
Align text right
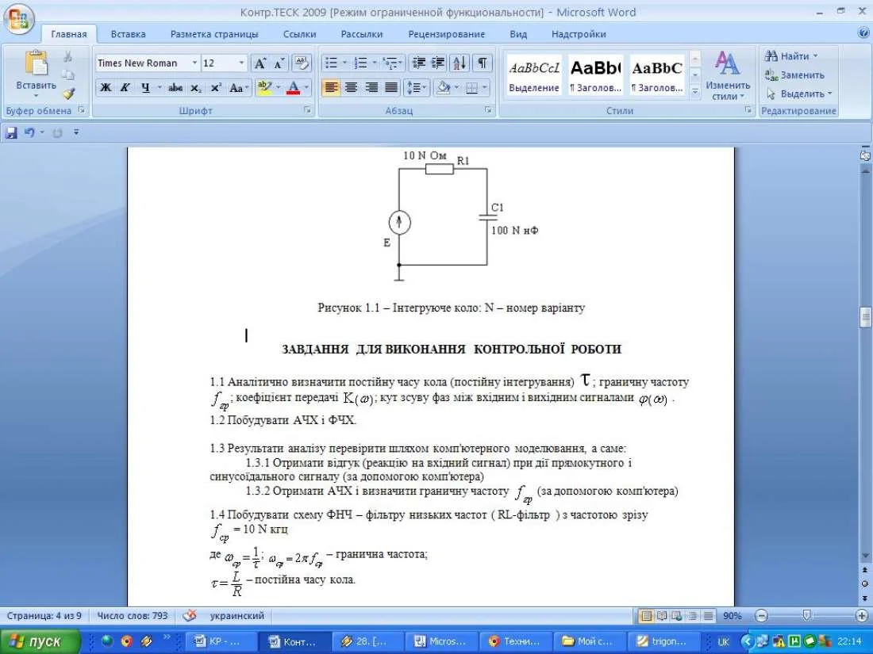(371, 88)
